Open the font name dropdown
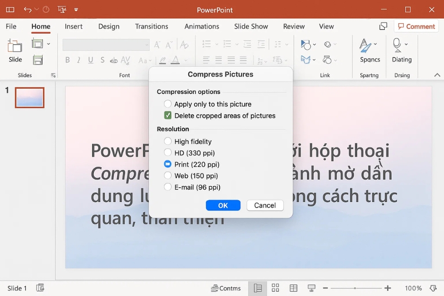 (x=147, y=45)
